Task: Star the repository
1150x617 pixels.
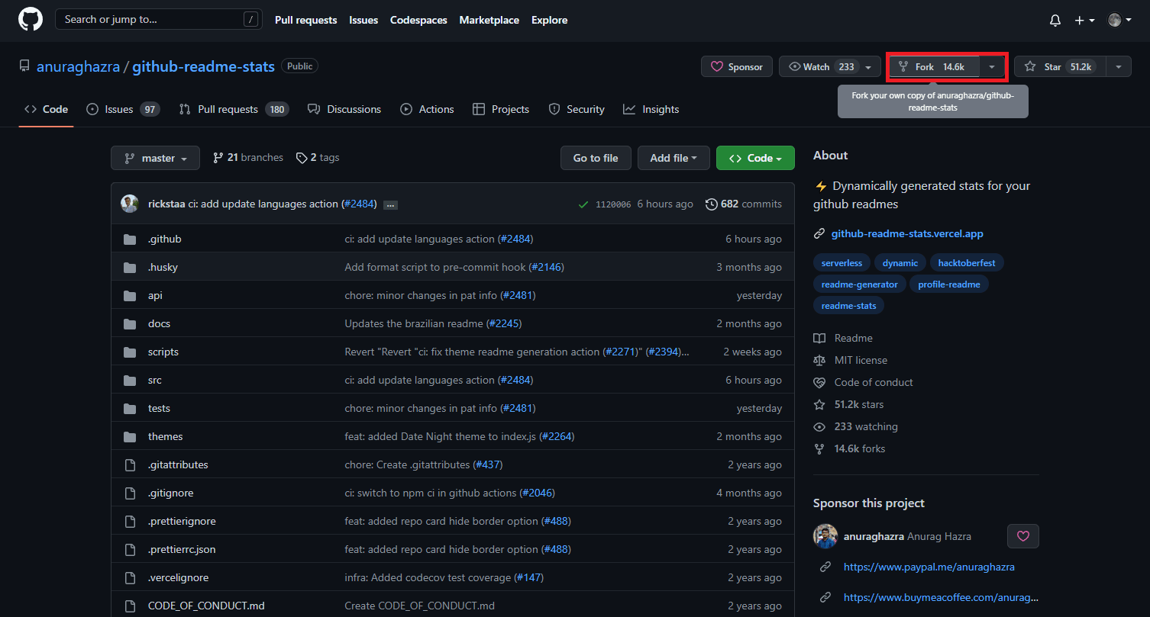Action: click(1059, 67)
